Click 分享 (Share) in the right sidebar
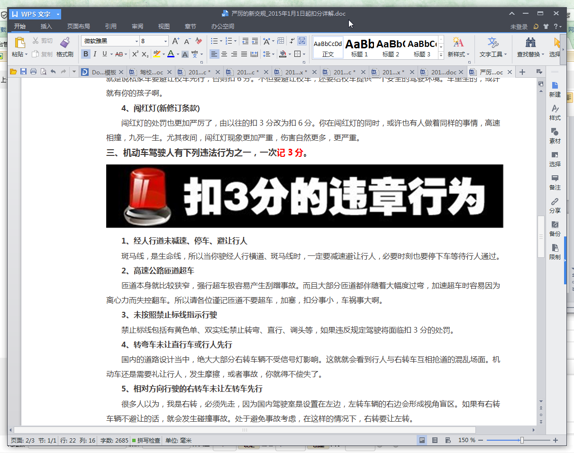 pos(555,205)
